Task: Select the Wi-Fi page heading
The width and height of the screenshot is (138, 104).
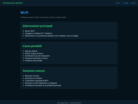Action: coord(24,13)
